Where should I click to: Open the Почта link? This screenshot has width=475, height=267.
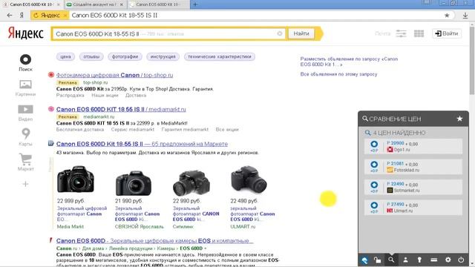(383, 33)
